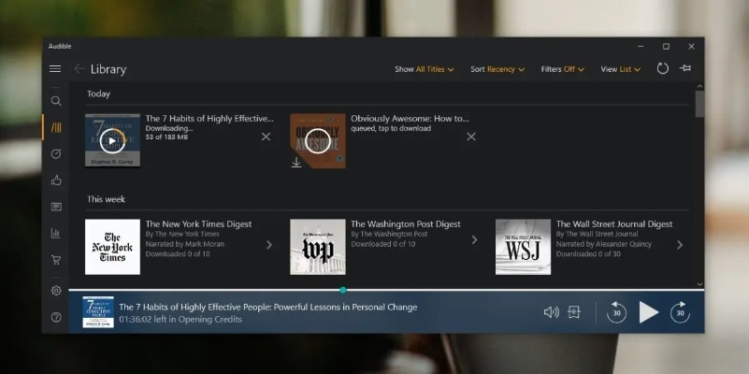Open the thumbs-up recommendations icon
The image size is (749, 374).
[56, 180]
